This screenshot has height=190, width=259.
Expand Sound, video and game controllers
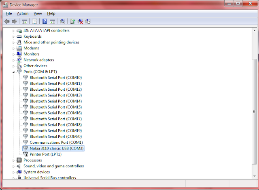tap(13, 167)
